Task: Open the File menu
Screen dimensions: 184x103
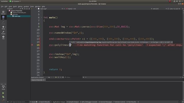Action: point(2,7)
